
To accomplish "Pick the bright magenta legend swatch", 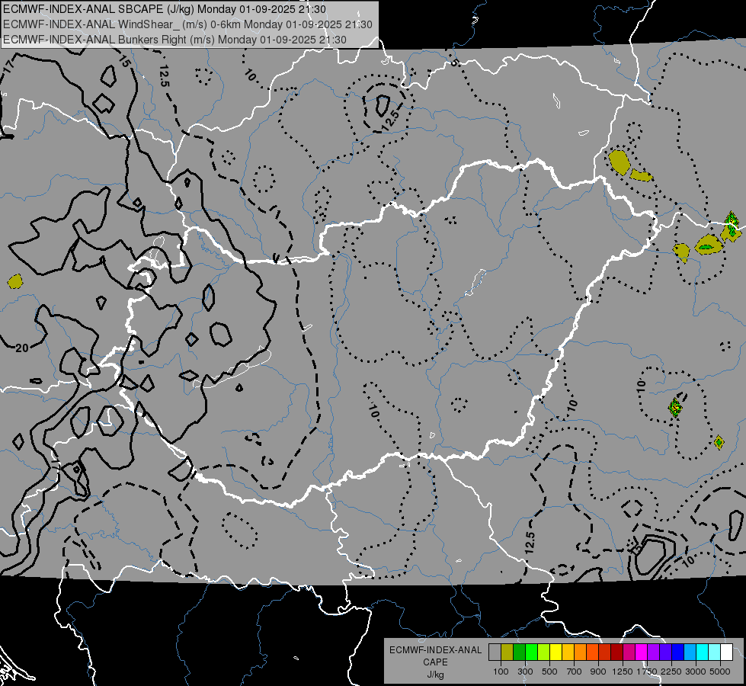I will coord(642,652).
